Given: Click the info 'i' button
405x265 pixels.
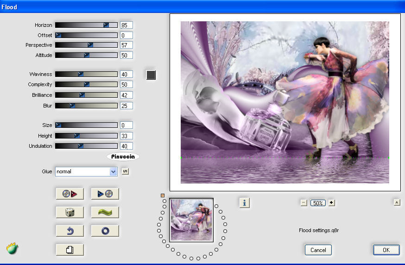Looking at the screenshot, I should pos(244,203).
